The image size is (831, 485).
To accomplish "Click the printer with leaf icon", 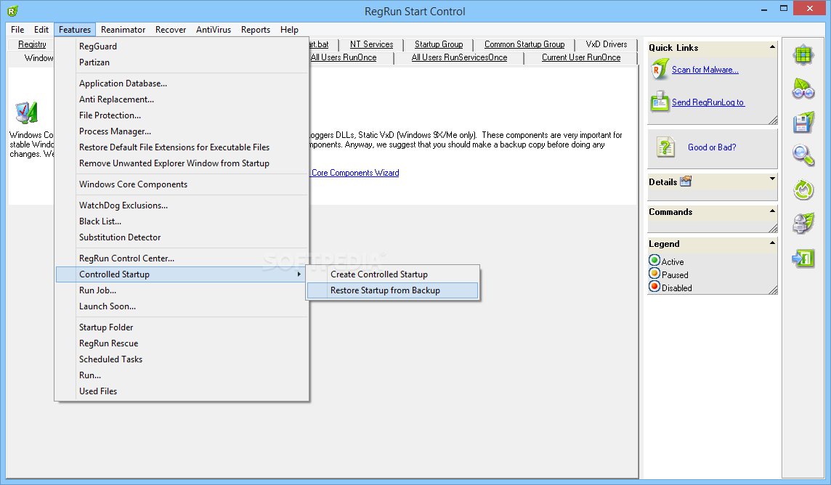I will point(803,223).
